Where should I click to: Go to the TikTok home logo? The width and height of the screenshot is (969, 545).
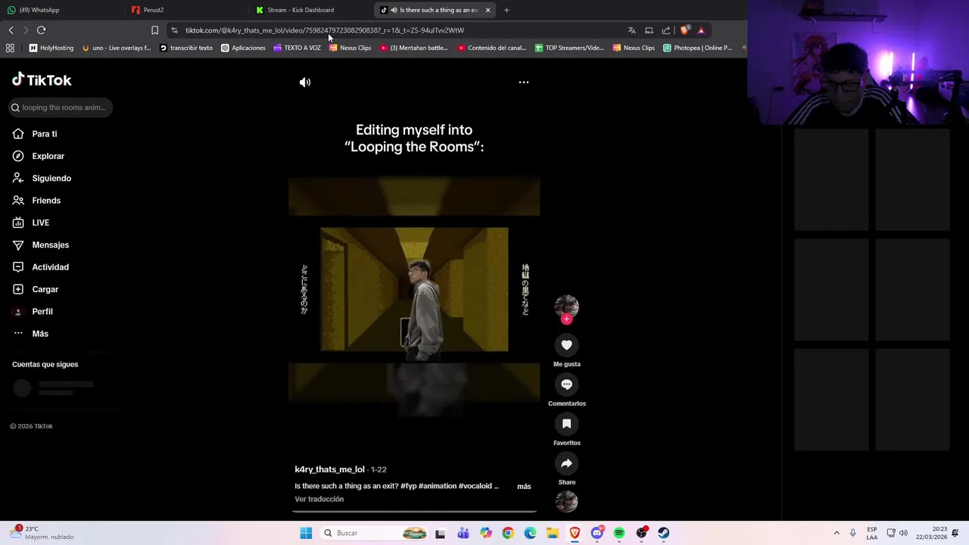[42, 80]
